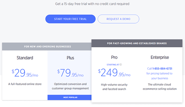Click 'Optimized conversion and customer group management' text
Image resolution: width=185 pixels, height=107 pixels.
click(70, 86)
